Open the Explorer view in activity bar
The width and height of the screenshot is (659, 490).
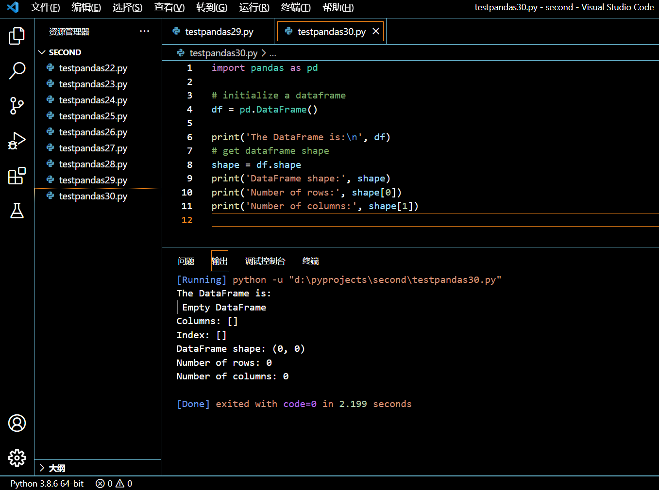tap(17, 36)
